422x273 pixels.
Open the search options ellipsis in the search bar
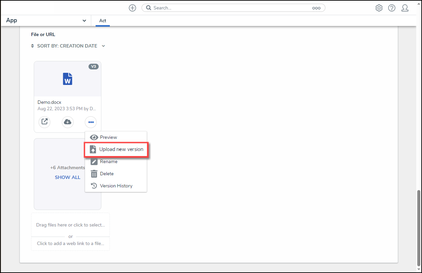tap(316, 8)
